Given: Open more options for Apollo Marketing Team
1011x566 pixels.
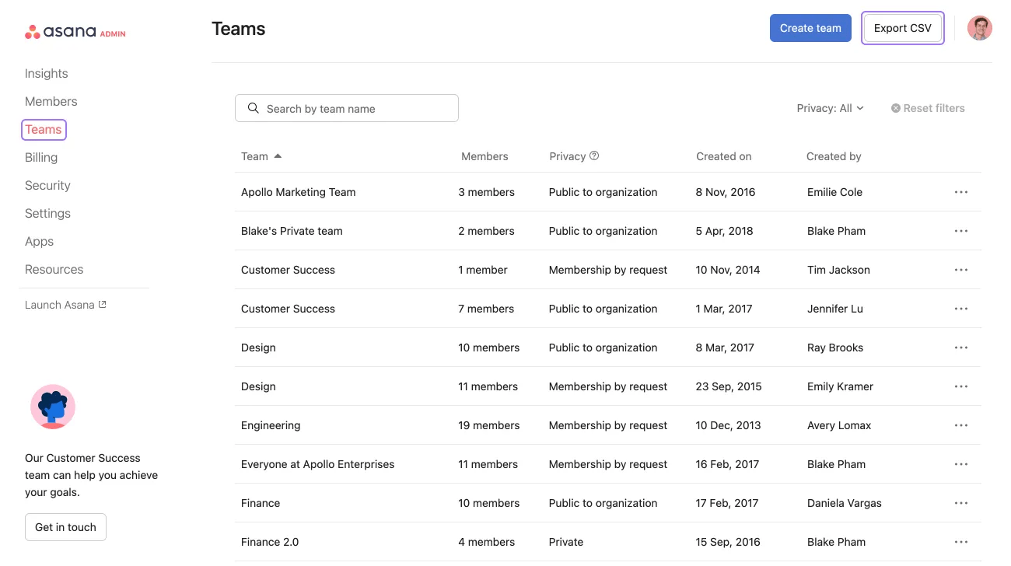Looking at the screenshot, I should click(960, 192).
